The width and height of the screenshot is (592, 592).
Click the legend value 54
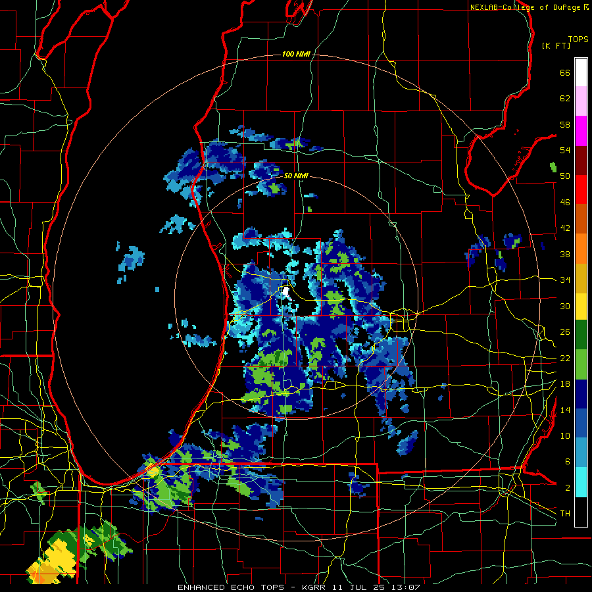tap(565, 150)
